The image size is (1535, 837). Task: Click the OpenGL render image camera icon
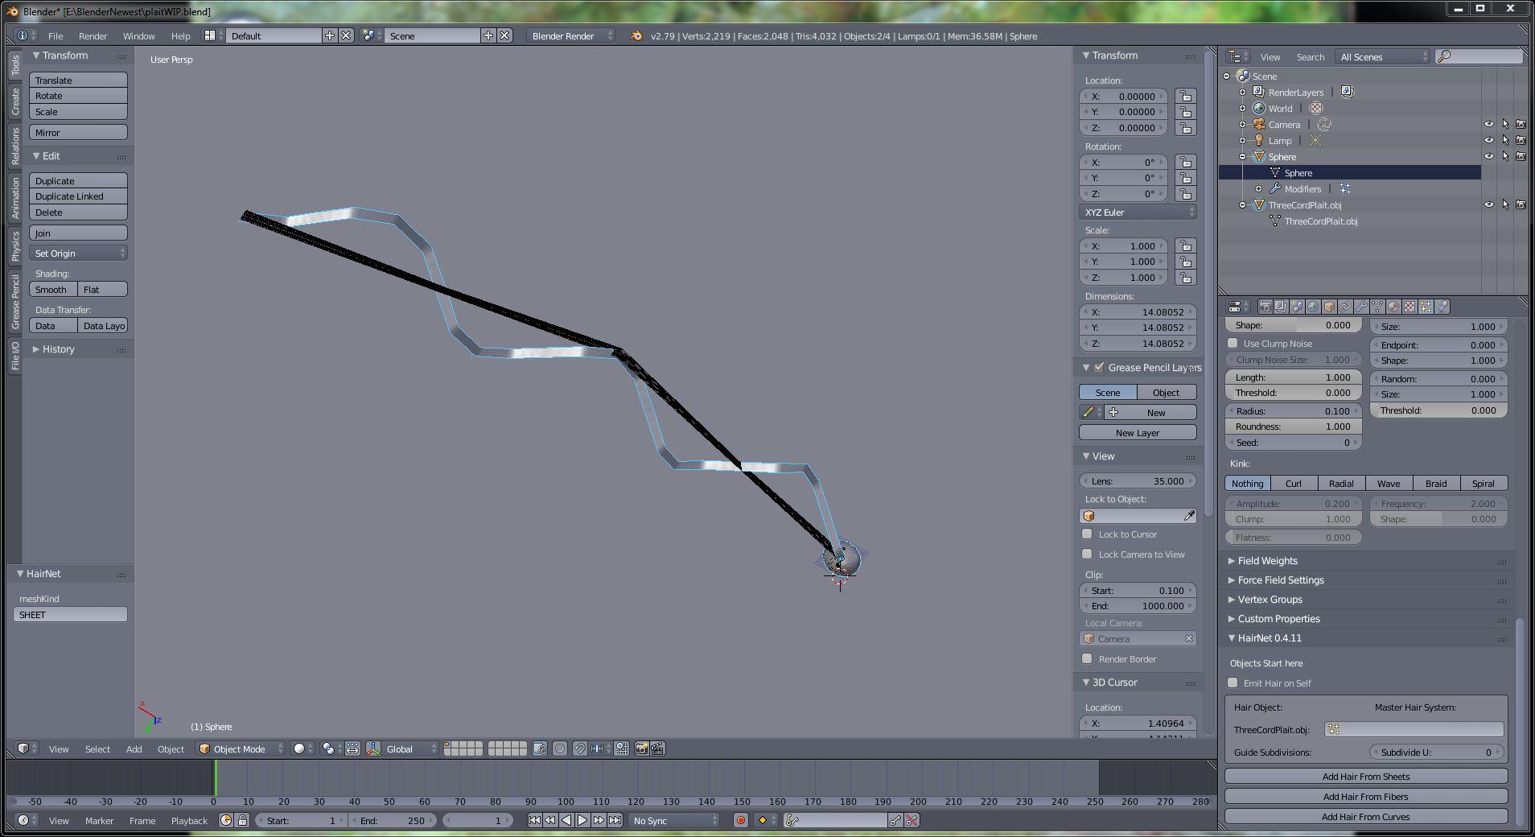(641, 748)
